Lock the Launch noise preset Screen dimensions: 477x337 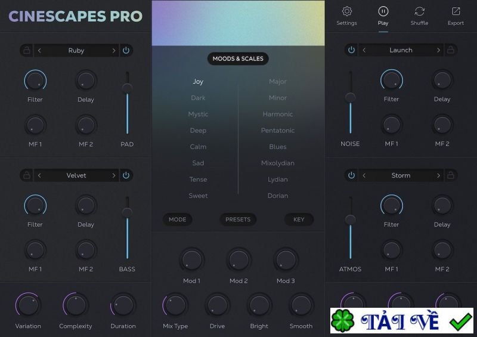pos(450,50)
